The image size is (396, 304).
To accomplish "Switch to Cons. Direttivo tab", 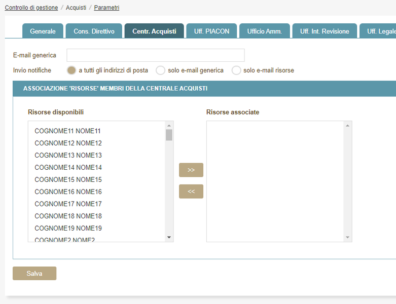I will coord(94,31).
